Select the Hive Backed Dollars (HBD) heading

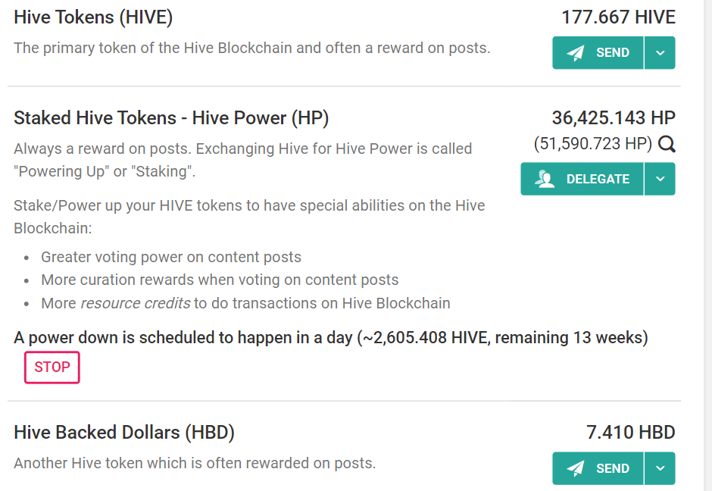coord(124,433)
